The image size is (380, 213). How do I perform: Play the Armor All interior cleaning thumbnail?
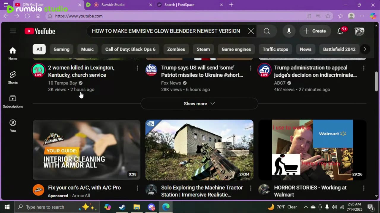86,150
